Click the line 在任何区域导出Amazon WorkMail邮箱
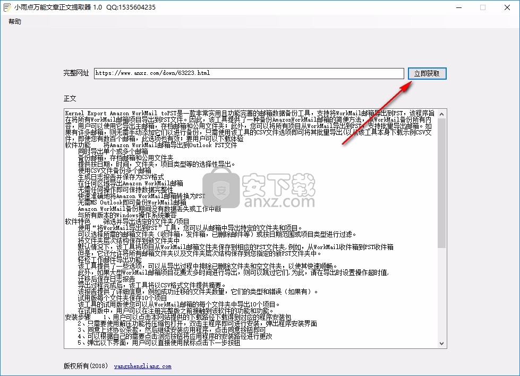 coord(130,183)
